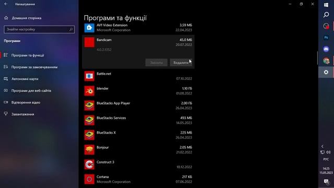Click the Програми та функції page heading
334x188 pixels.
115,18
